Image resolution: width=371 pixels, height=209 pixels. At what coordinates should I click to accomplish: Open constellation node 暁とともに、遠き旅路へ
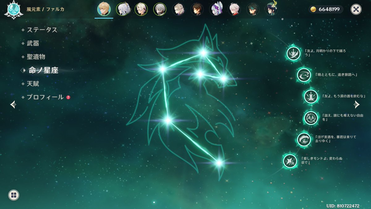coord(304,75)
